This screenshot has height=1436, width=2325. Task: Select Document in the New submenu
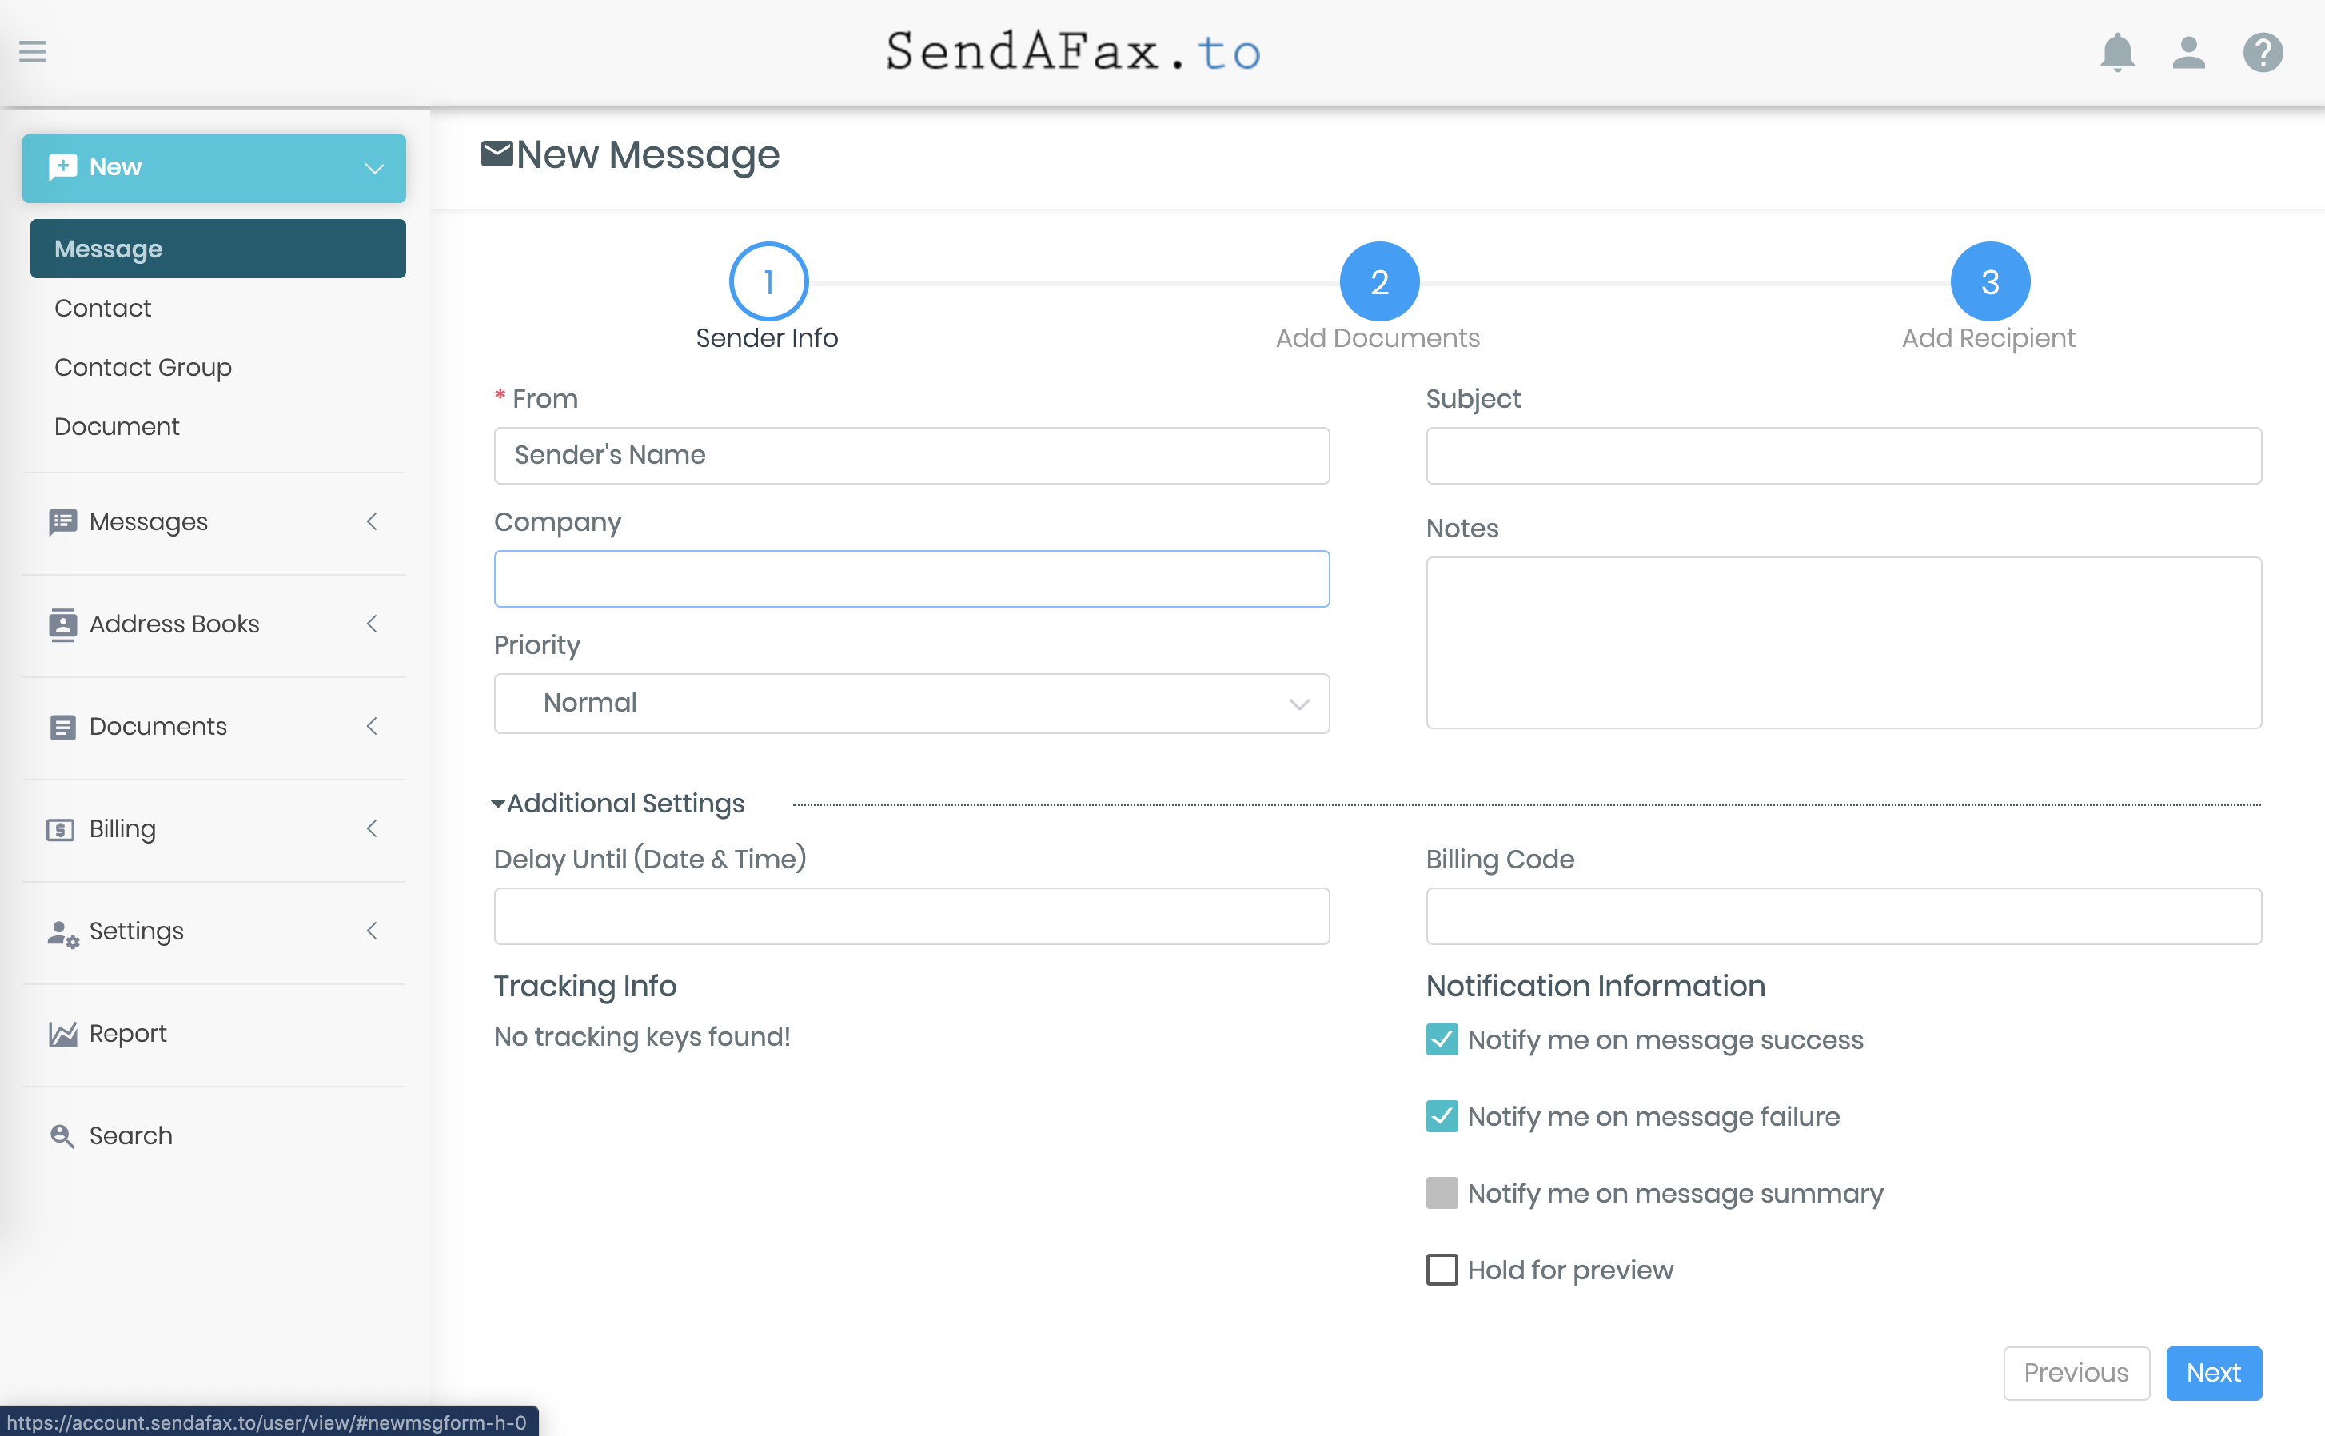point(116,426)
